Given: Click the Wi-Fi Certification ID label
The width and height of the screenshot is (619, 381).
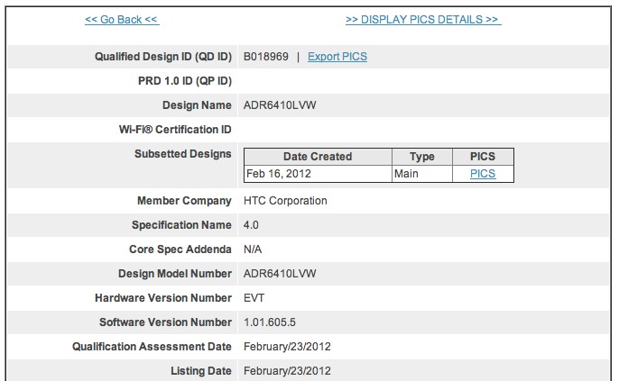Looking at the screenshot, I should tap(169, 130).
